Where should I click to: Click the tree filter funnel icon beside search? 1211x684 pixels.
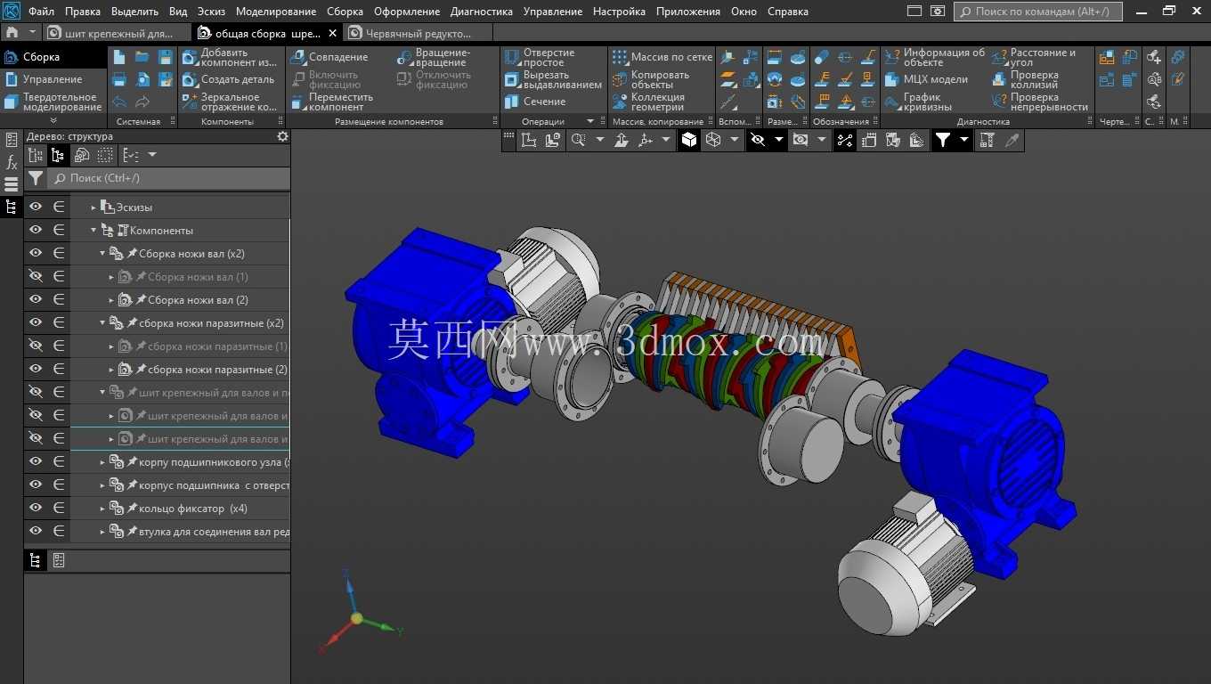coord(36,178)
